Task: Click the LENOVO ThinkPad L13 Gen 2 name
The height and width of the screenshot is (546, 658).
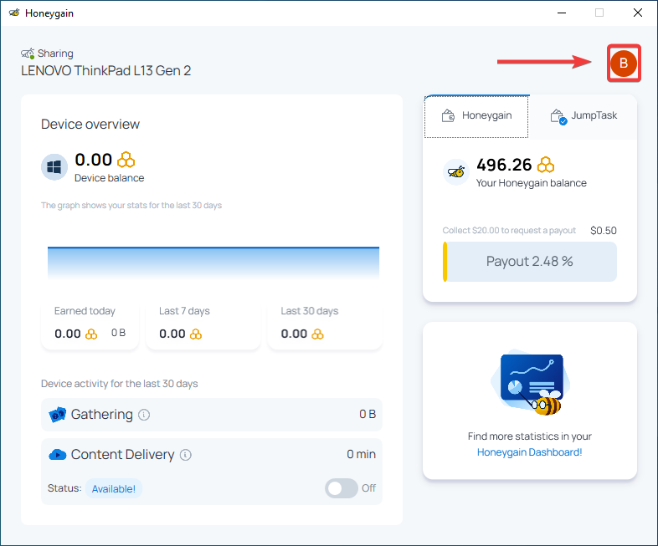Action: tap(105, 71)
